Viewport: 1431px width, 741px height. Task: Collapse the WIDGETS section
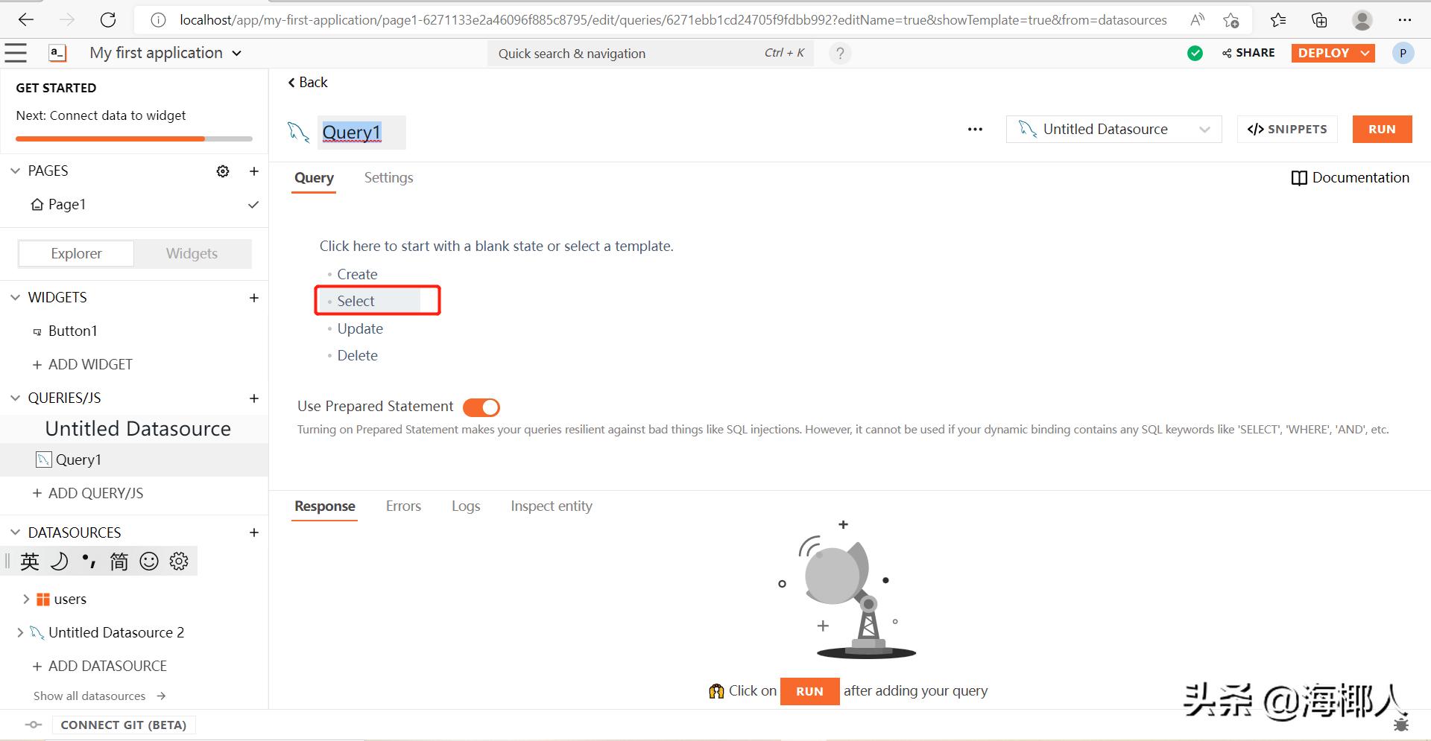coord(15,297)
